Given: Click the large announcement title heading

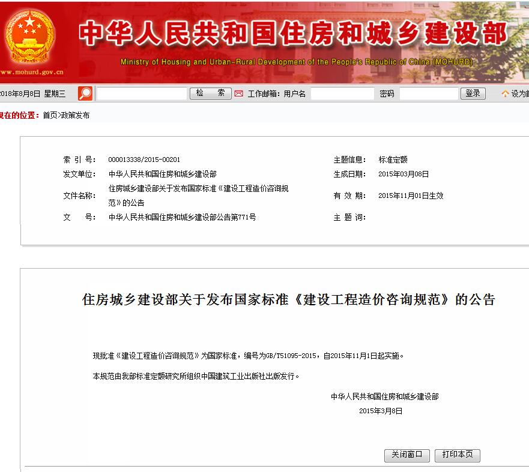Looking at the screenshot, I should [x=288, y=299].
